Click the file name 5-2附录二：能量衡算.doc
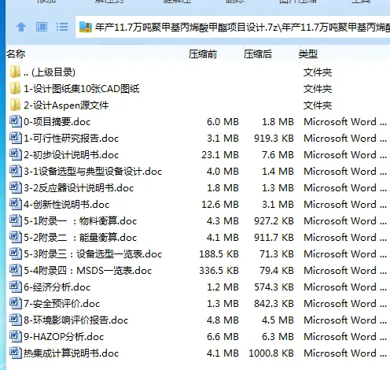Image resolution: width=390 pixels, height=370 pixels. [x=80, y=238]
